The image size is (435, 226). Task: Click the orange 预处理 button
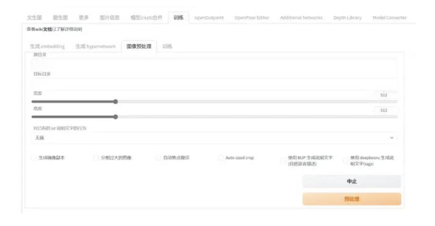click(352, 199)
